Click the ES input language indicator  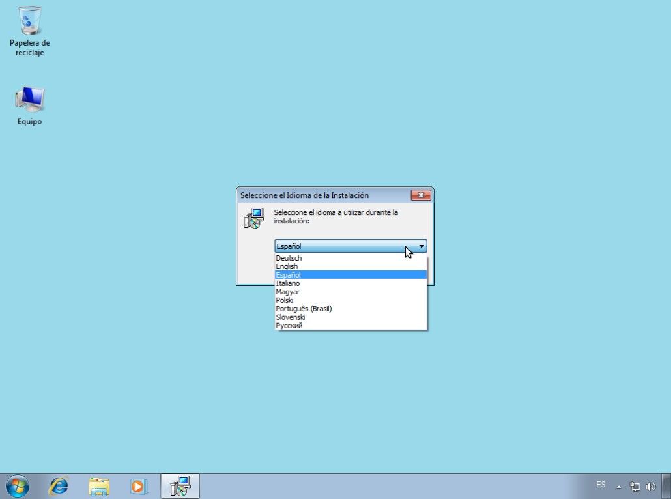coord(601,485)
